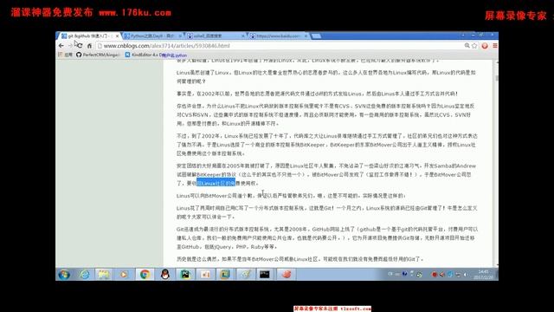Open the black console window taskbar icon

coord(265,274)
